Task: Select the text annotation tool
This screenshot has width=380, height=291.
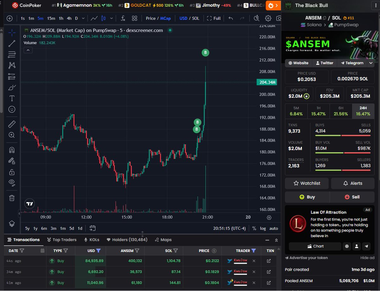Action: (12, 98)
